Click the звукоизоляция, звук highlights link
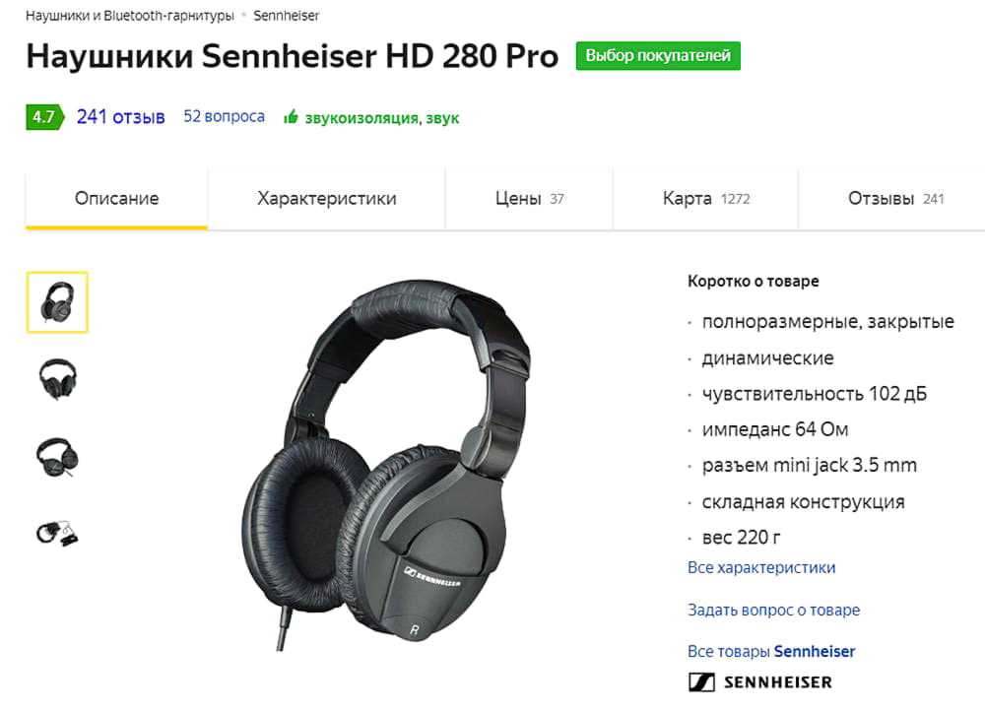The height and width of the screenshot is (709, 985). [382, 118]
